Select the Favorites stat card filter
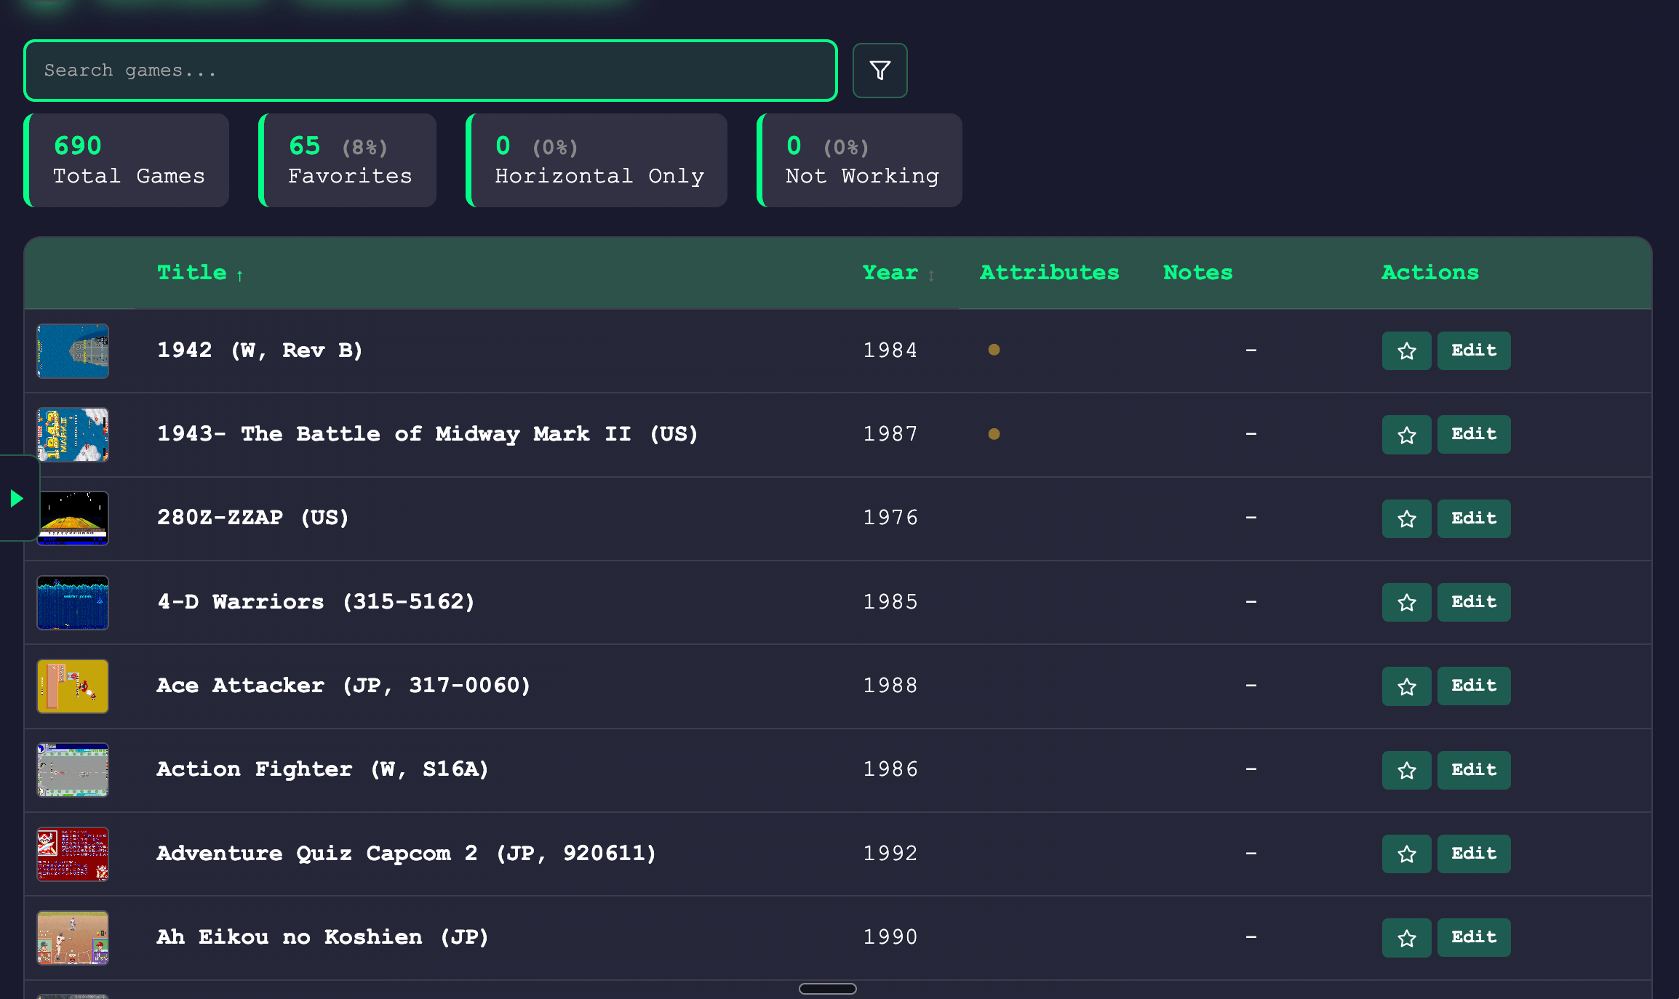 (347, 160)
